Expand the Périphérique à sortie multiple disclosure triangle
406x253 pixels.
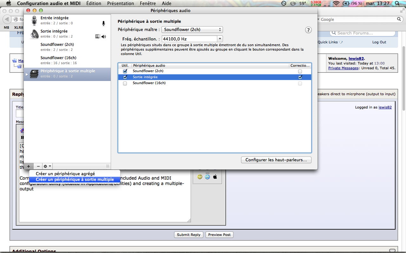pos(27,74)
